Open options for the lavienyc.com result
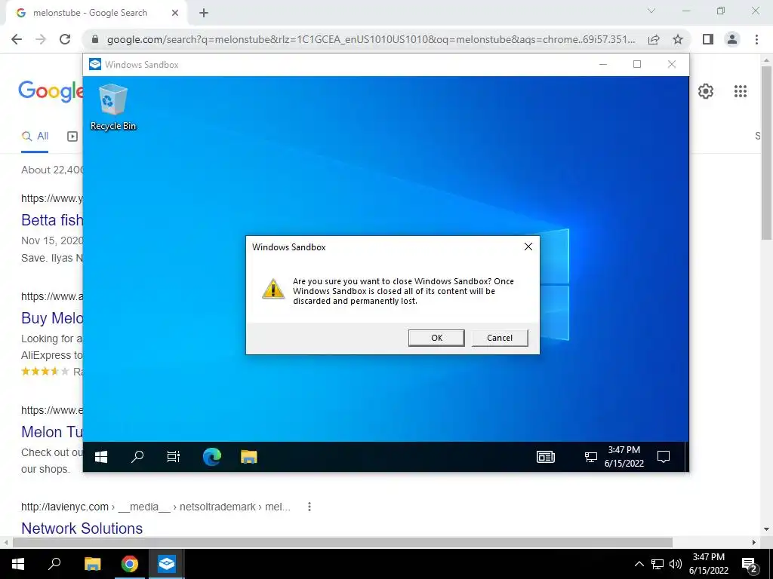This screenshot has height=579, width=773. (309, 507)
